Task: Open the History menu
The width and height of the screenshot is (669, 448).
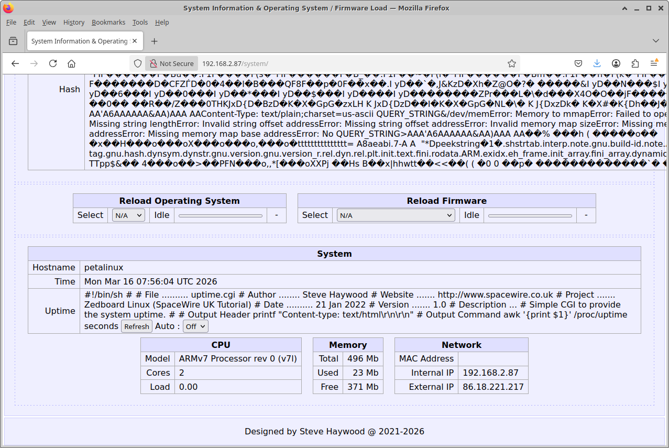Action: tap(74, 23)
